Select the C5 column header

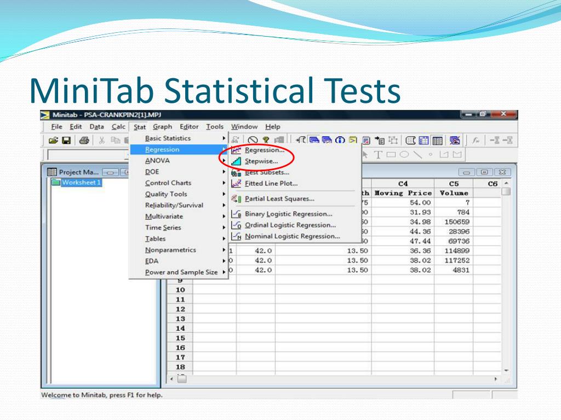tap(454, 184)
